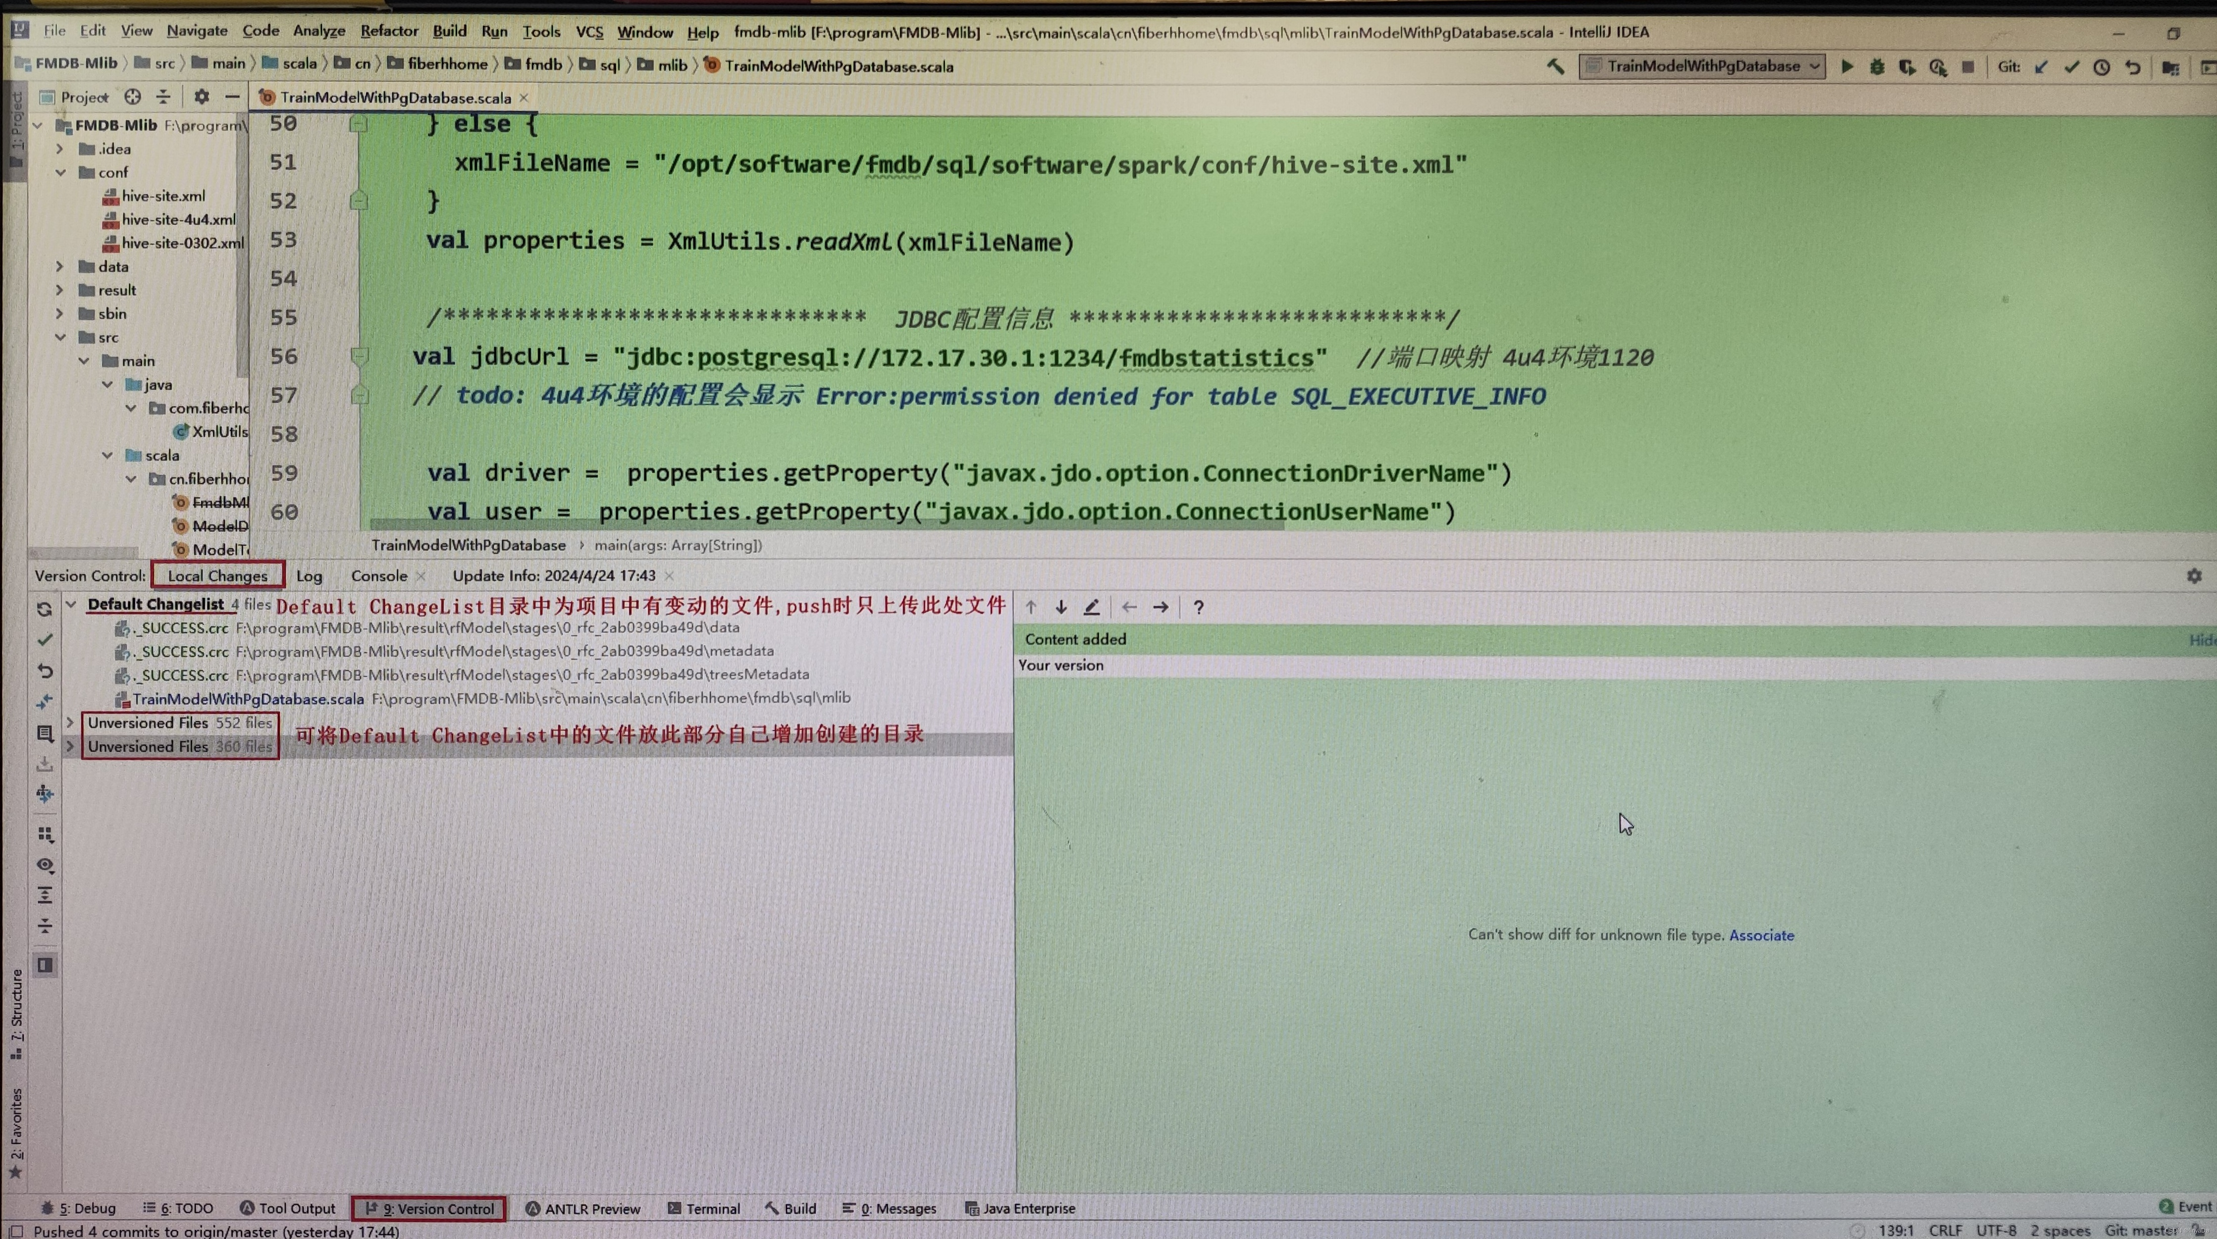
Task: Open the Refactor menu
Action: (388, 31)
